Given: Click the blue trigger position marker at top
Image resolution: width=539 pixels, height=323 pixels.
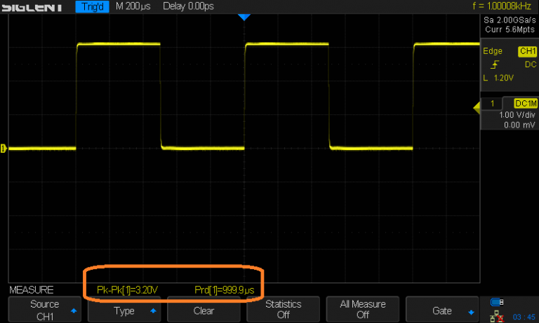Looking at the screenshot, I should [244, 17].
